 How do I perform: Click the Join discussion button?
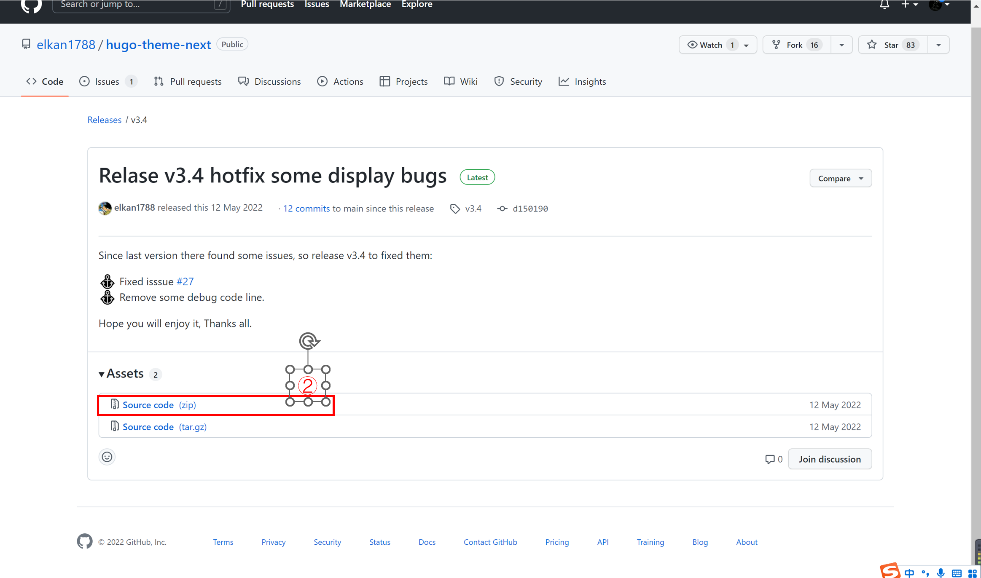(x=830, y=459)
